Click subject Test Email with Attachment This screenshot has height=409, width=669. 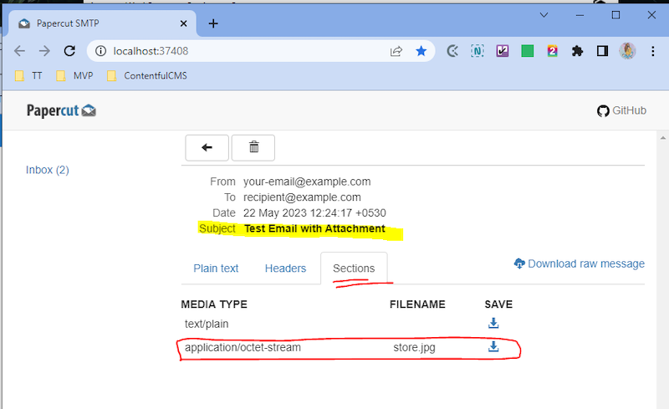314,229
